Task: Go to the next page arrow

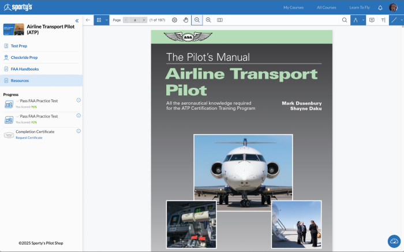Action: coord(144,20)
